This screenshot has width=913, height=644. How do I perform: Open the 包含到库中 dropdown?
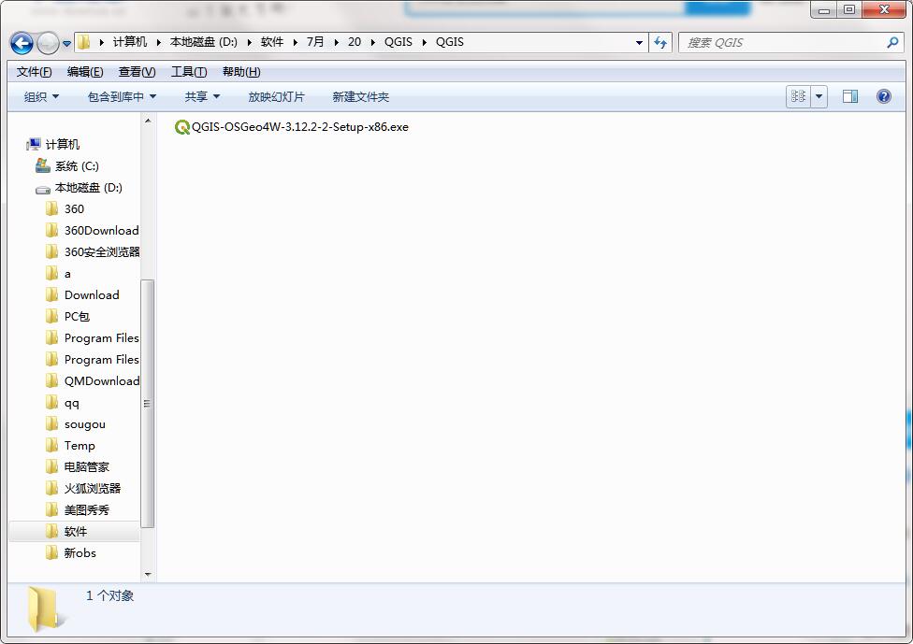coord(122,96)
